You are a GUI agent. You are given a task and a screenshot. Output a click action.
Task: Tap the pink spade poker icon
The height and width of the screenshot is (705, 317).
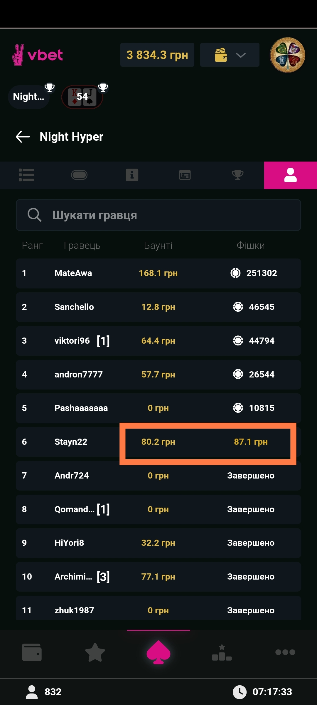coord(158,652)
